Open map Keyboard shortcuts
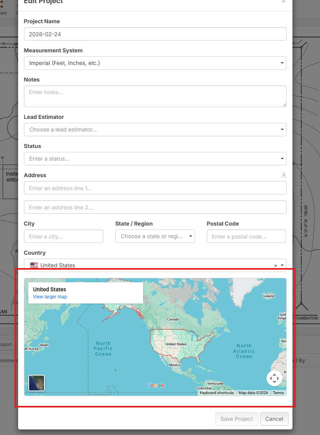The width and height of the screenshot is (320, 435). [x=217, y=393]
